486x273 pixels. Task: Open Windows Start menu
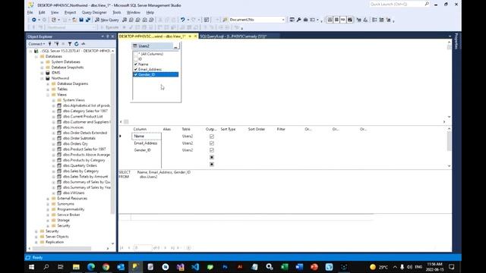[x=31, y=267]
